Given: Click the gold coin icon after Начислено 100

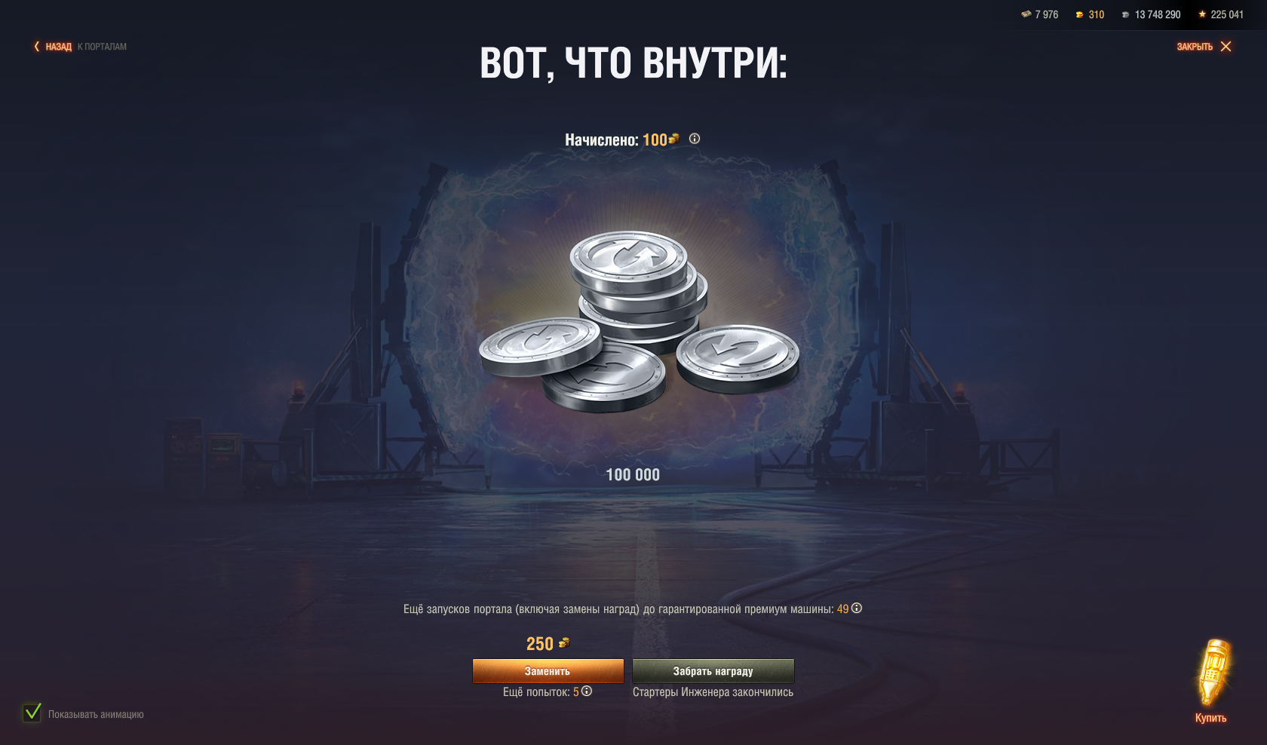Looking at the screenshot, I should tap(674, 139).
